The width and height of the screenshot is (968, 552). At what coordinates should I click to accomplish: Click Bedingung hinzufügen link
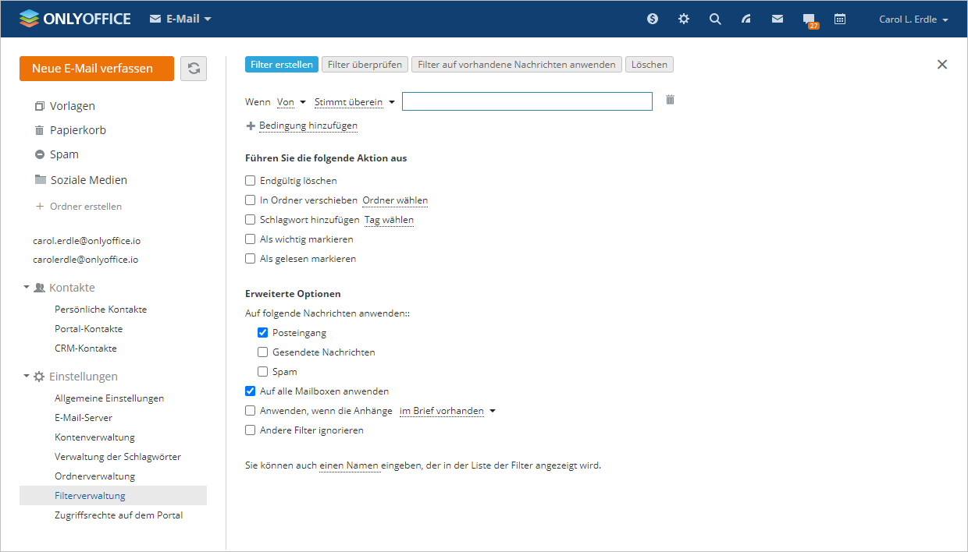click(308, 126)
